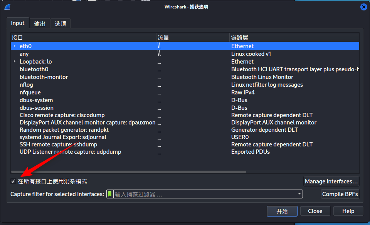Click 'Generator dependent DLT' cell

coord(264,130)
